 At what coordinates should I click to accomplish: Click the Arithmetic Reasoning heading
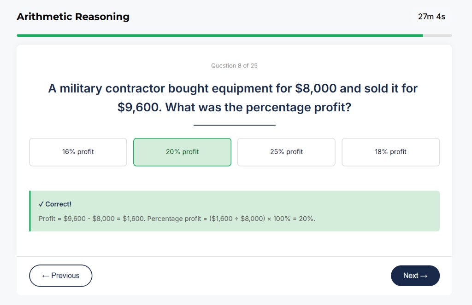pos(73,17)
